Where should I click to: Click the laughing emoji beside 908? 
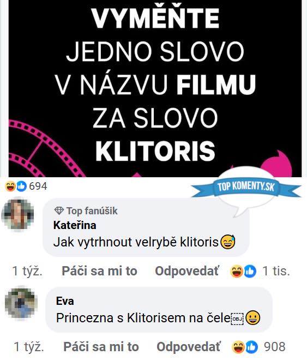[238, 347]
